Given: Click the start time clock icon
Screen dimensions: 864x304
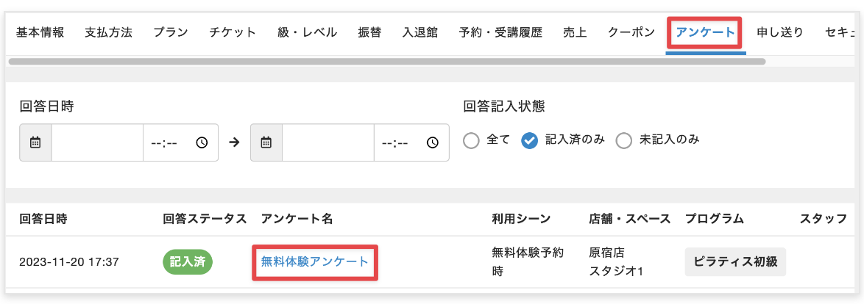Looking at the screenshot, I should click(202, 142).
